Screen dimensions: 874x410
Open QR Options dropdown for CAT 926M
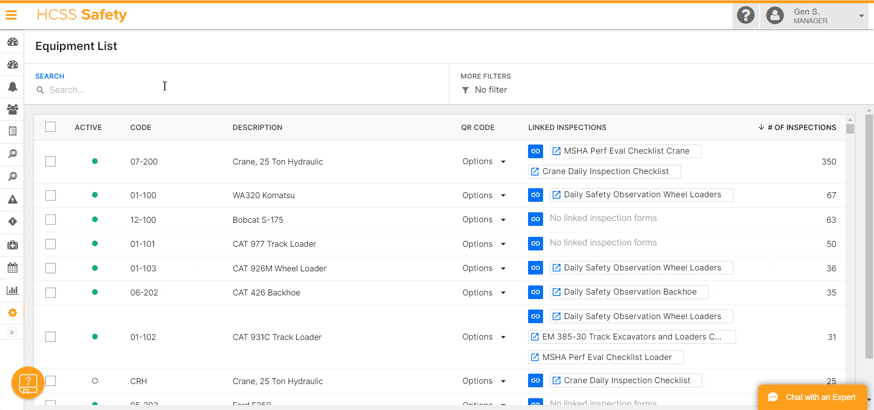tap(484, 268)
